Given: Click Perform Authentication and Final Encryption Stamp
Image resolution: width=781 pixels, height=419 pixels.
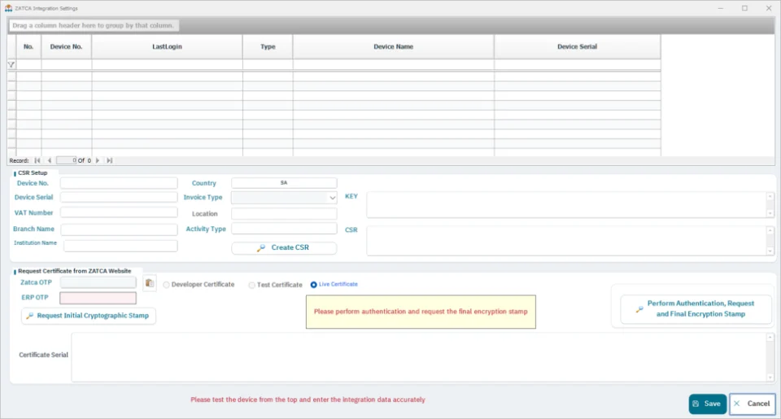Looking at the screenshot, I should (x=696, y=309).
